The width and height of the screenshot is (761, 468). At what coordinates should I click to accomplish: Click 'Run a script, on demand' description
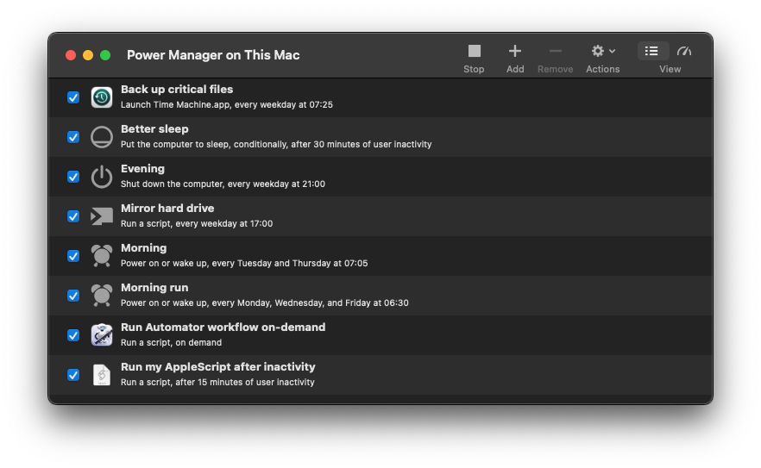172,342
